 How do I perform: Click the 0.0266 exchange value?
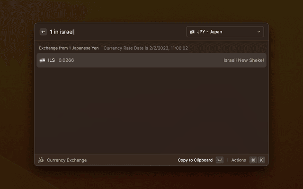(x=66, y=60)
